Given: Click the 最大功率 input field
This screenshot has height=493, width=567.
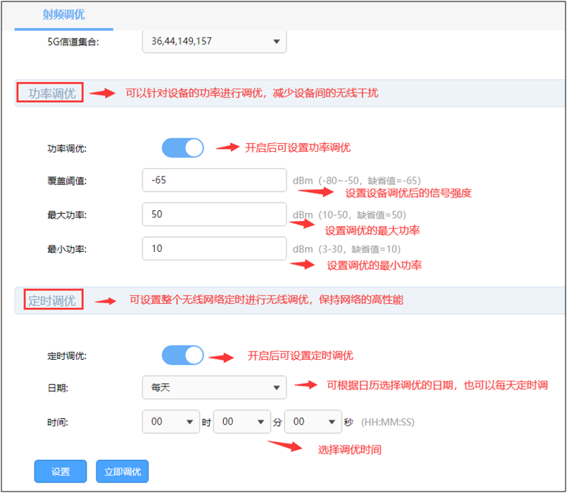Looking at the screenshot, I should (214, 215).
